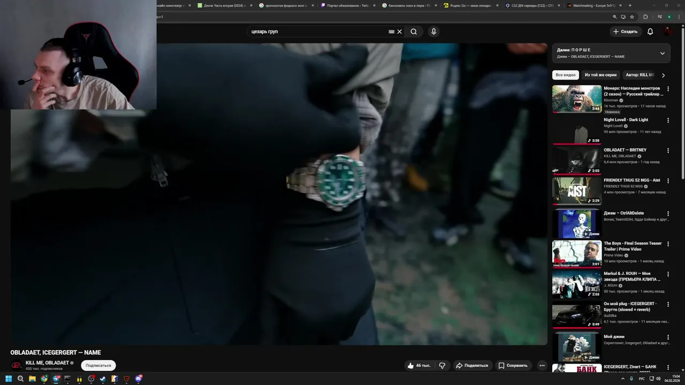Open a new browser tab

630,5
